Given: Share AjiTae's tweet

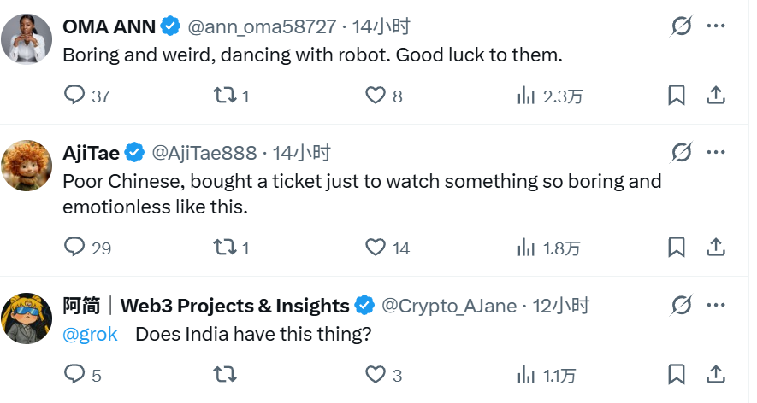Looking at the screenshot, I should pyautogui.click(x=716, y=248).
